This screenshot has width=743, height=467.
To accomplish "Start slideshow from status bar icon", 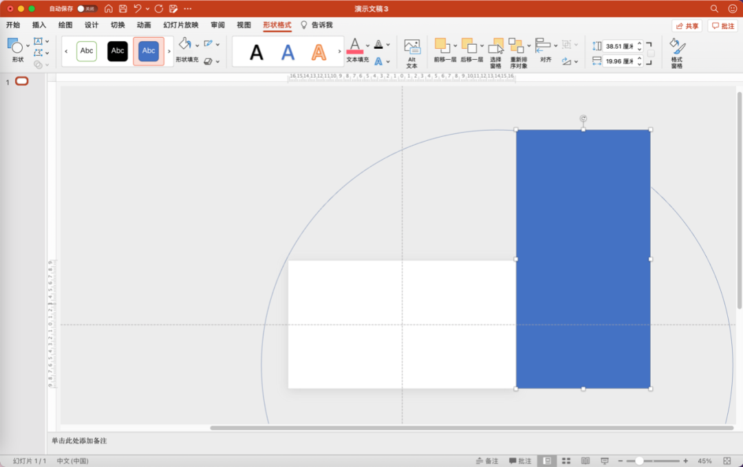I will (605, 461).
